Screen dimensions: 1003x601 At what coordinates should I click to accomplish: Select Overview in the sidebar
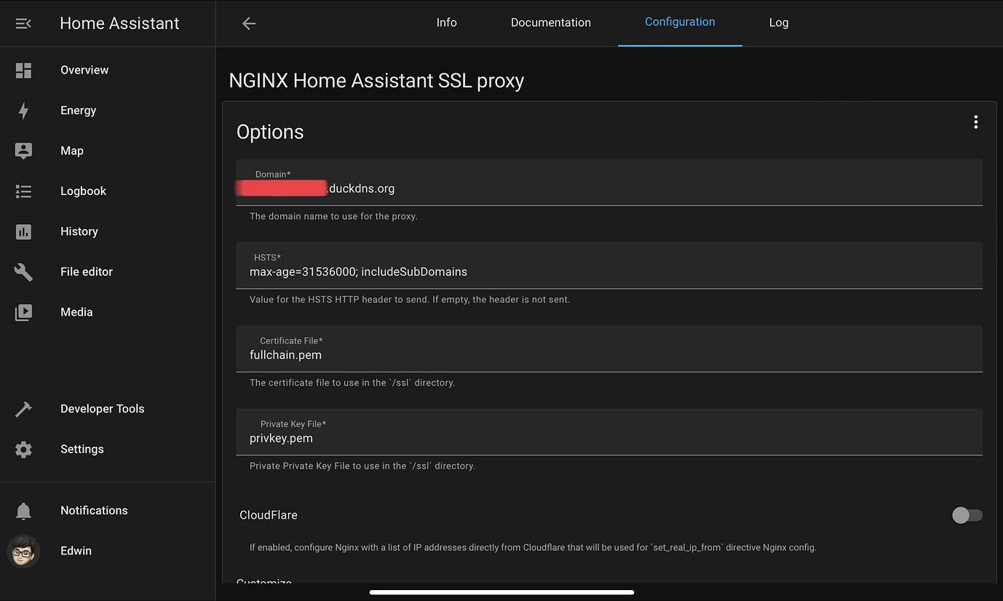(84, 70)
